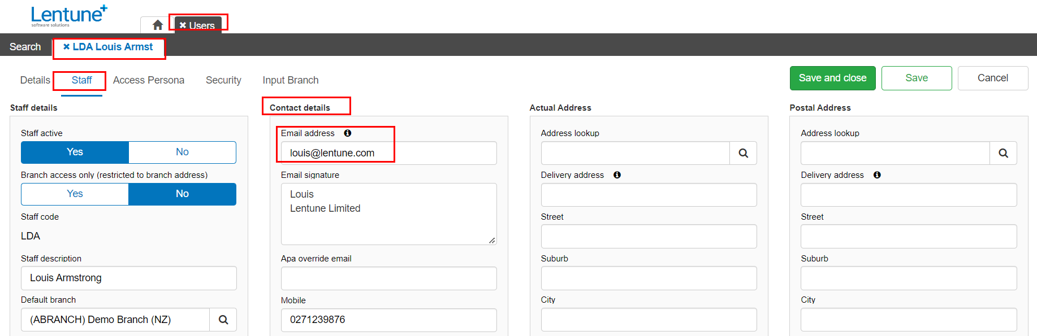The height and width of the screenshot is (336, 1037).
Task: Search Default branch using magnifier icon
Action: pyautogui.click(x=223, y=320)
